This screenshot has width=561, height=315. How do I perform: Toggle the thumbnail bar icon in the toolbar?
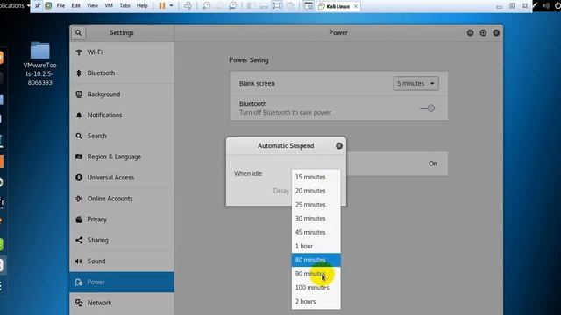pyautogui.click(x=264, y=6)
